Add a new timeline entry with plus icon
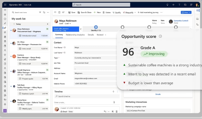The height and width of the screenshot is (119, 202). click(113, 91)
